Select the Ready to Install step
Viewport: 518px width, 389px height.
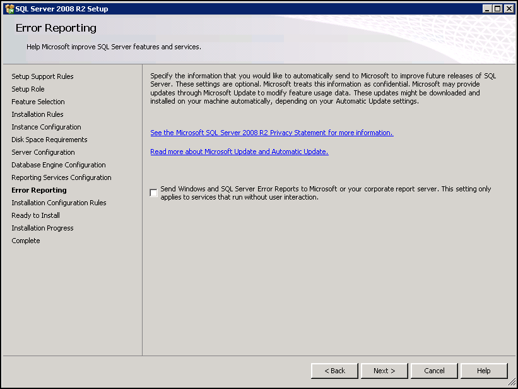click(x=36, y=215)
